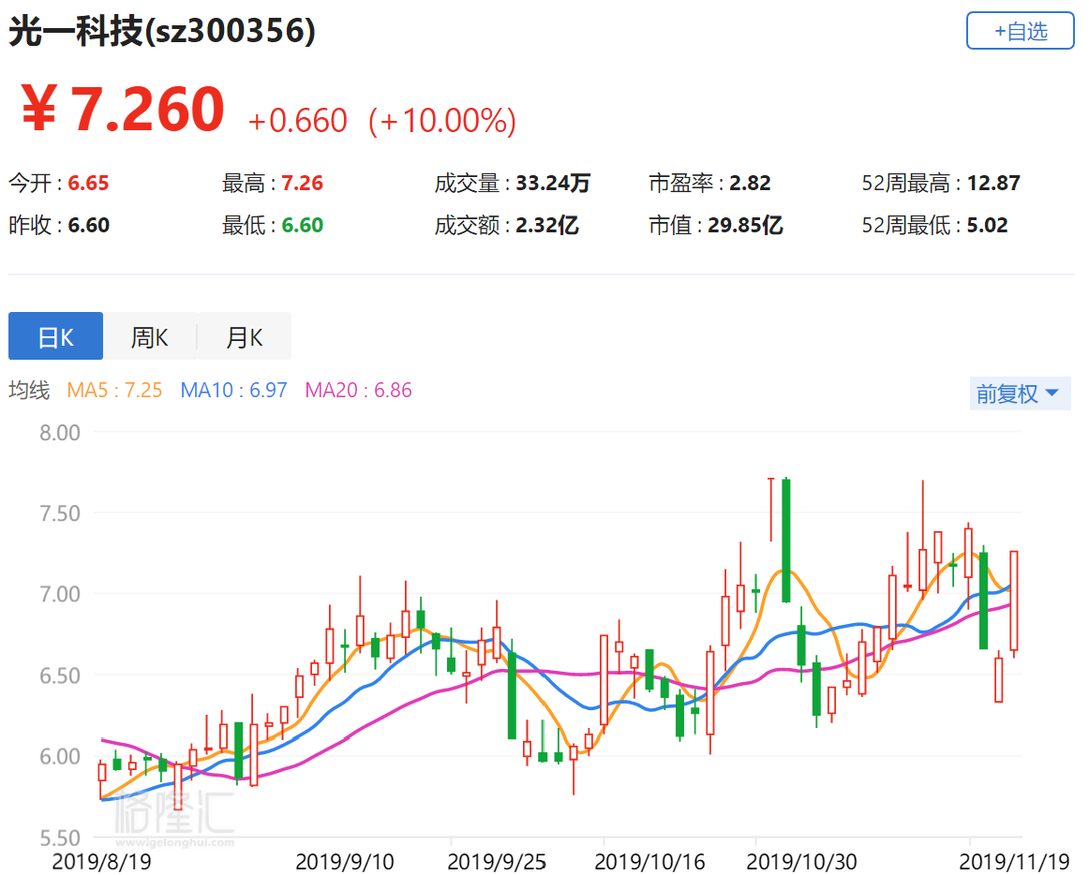Switch to the 周K weekly chart tab
Screen dimensions: 1089x875
(x=150, y=336)
